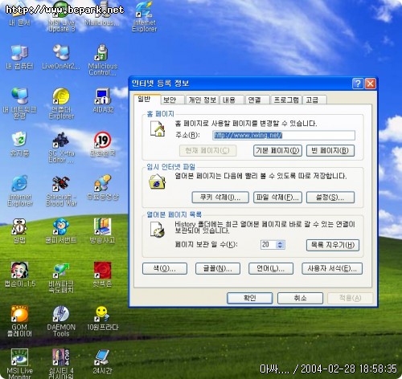Increase history days with up arrow
Viewport: 402px width, 379px height.
(281, 242)
